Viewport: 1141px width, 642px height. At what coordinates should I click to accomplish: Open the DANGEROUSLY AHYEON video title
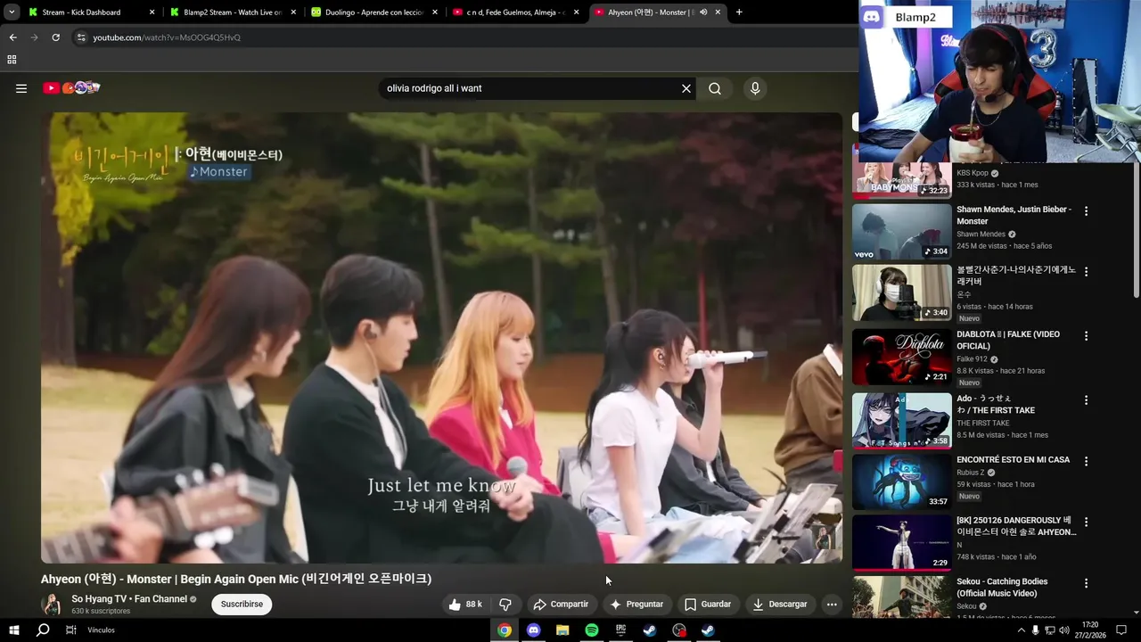coord(1016,526)
